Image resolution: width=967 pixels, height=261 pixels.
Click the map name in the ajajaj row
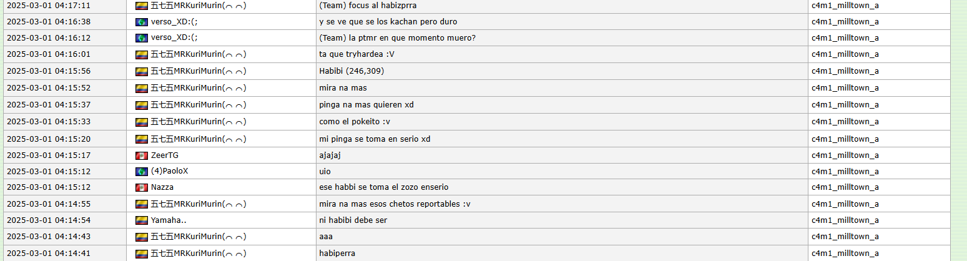[845, 155]
